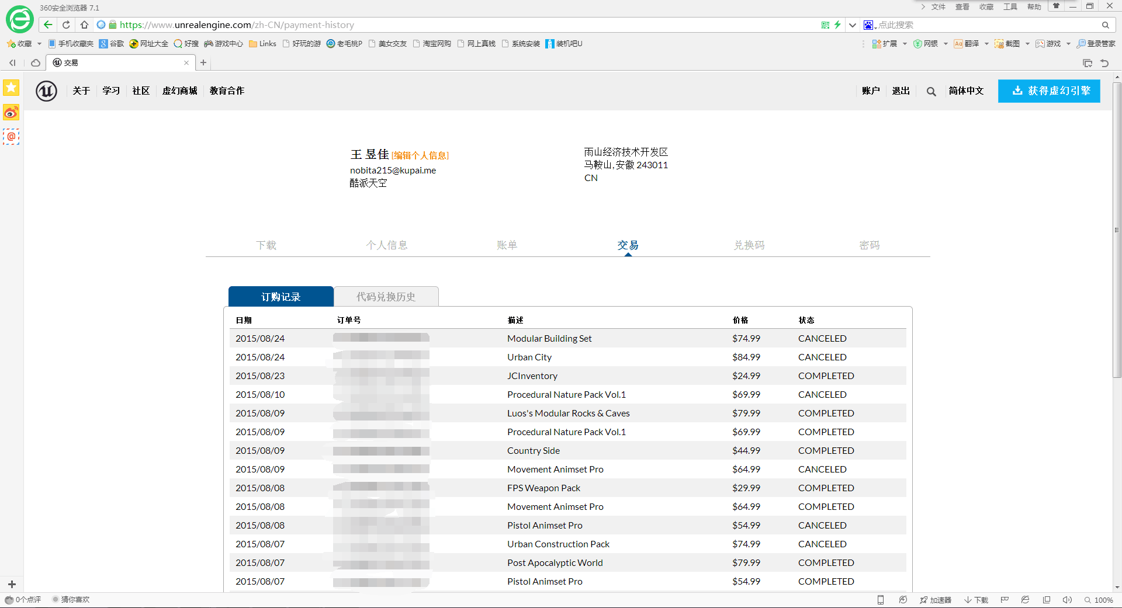This screenshot has width=1122, height=608.
Task: Open the 虚幻商城 navigation link
Action: click(x=179, y=91)
